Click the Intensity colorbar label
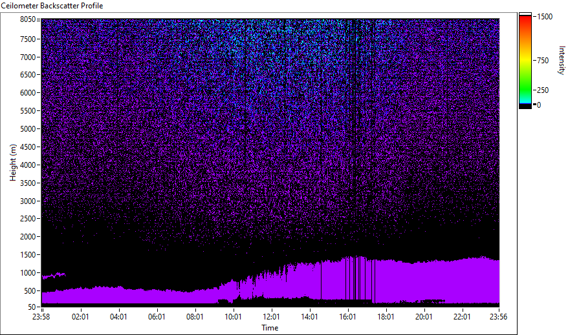This screenshot has height=335, width=568. pos(562,60)
